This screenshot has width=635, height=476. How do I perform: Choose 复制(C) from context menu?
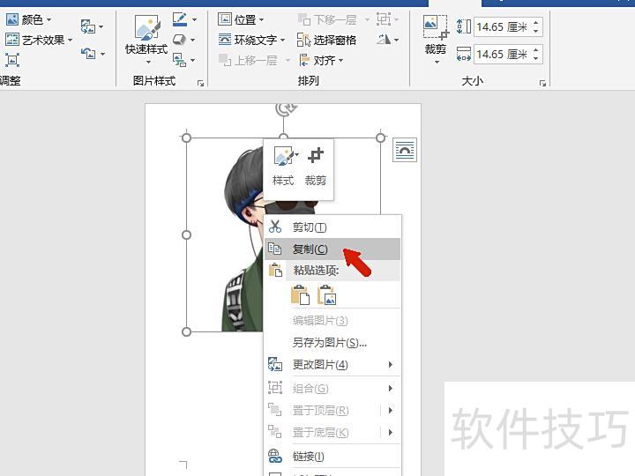tap(332, 249)
